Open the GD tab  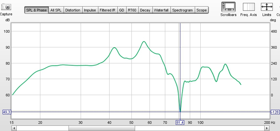tap(122, 10)
